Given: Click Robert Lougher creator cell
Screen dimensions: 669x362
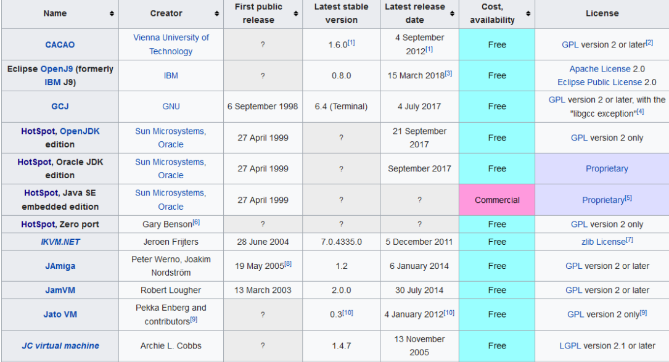Looking at the screenshot, I should click(171, 290).
